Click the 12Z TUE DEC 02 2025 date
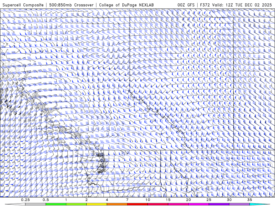275x206 pixels. coord(249,5)
